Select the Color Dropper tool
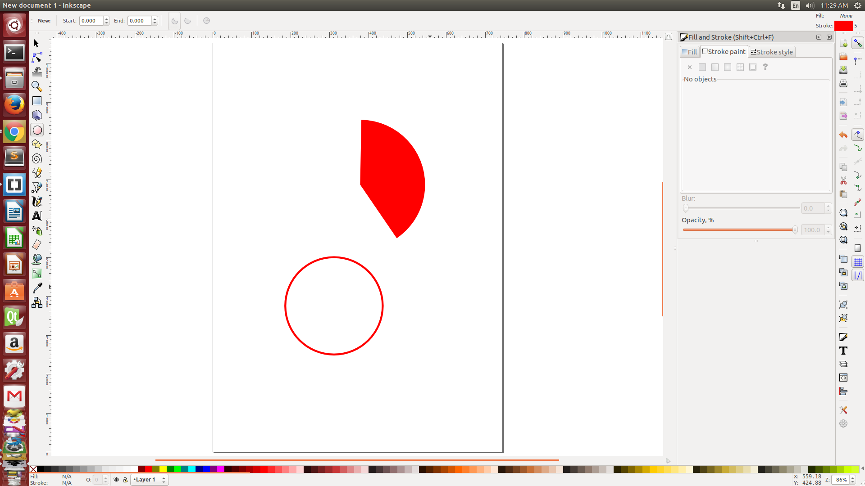This screenshot has height=486, width=865. tap(37, 288)
